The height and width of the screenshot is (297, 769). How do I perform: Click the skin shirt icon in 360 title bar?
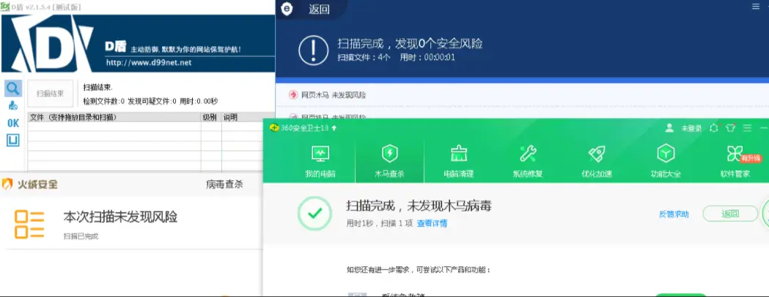pyautogui.click(x=729, y=128)
